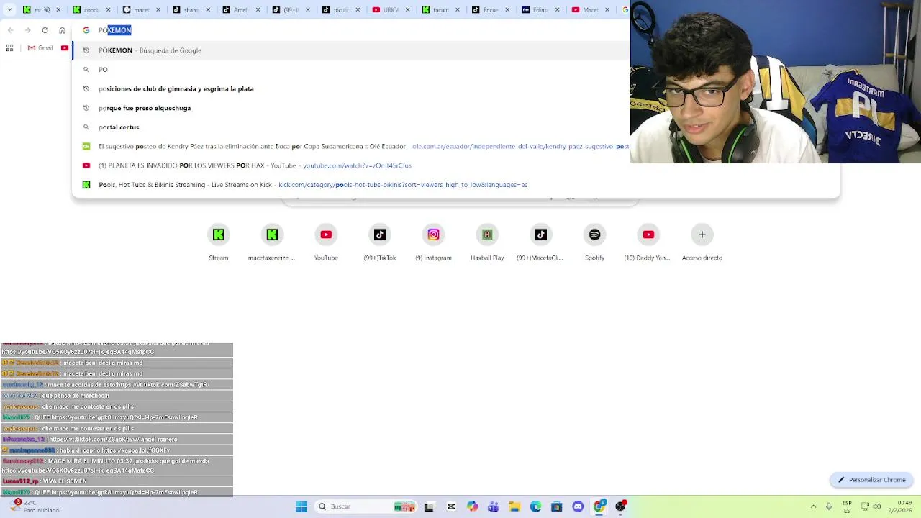Image resolution: width=921 pixels, height=518 pixels.
Task: Reload the current page
Action: (x=45, y=30)
